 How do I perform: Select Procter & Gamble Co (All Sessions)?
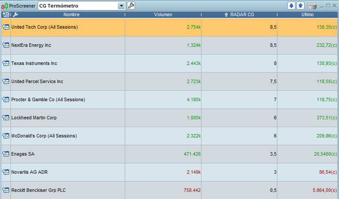48,100
